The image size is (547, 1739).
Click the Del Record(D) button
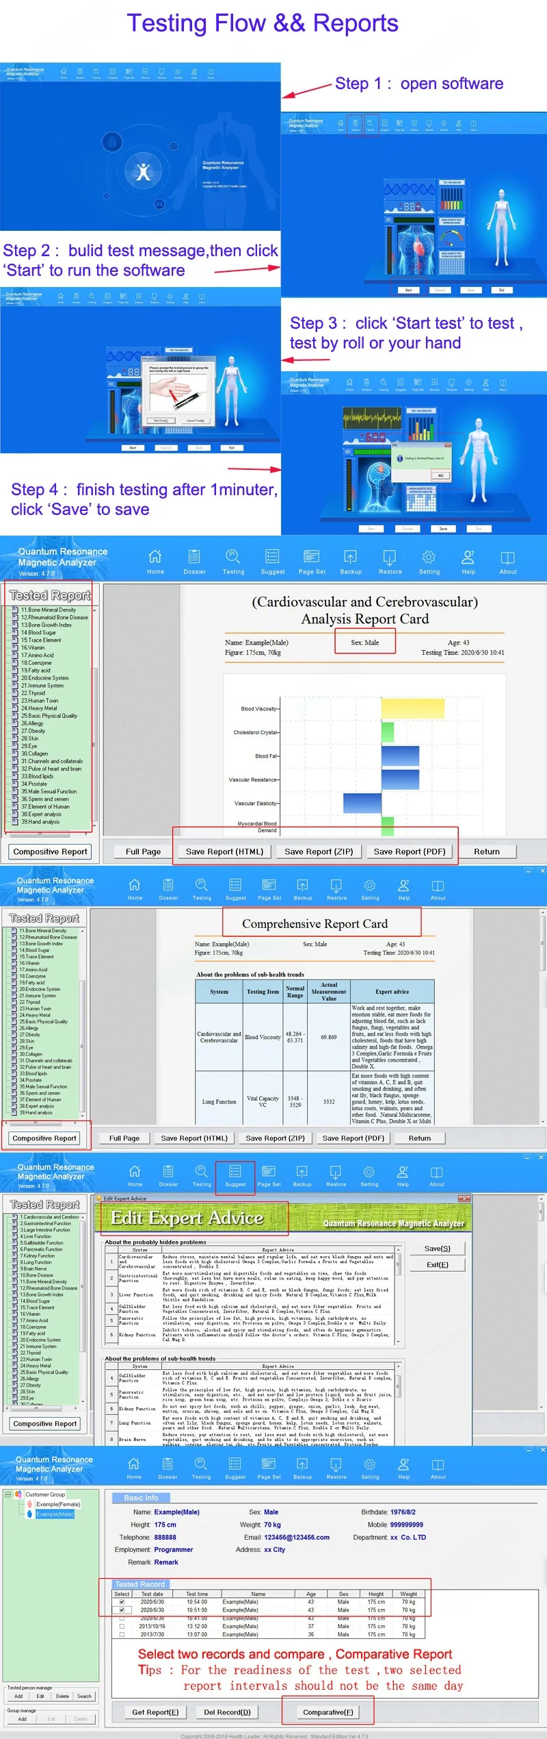point(228,1712)
